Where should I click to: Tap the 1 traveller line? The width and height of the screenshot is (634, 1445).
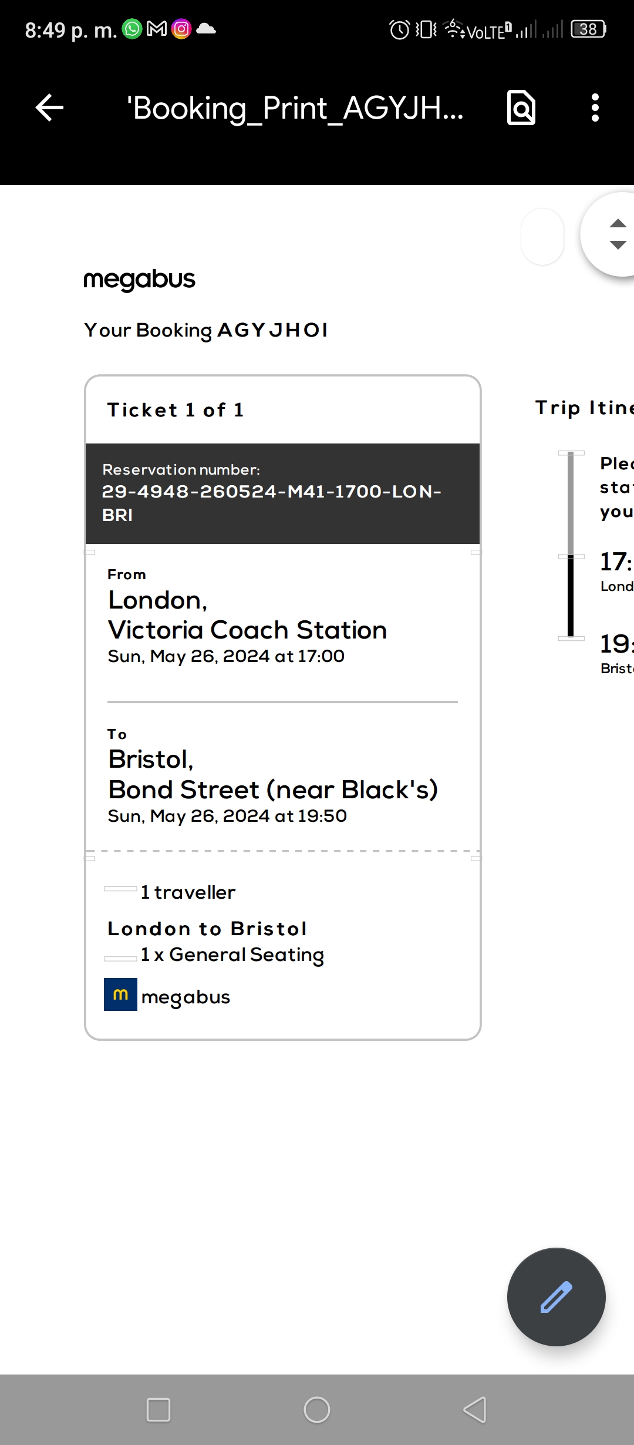coord(188,892)
